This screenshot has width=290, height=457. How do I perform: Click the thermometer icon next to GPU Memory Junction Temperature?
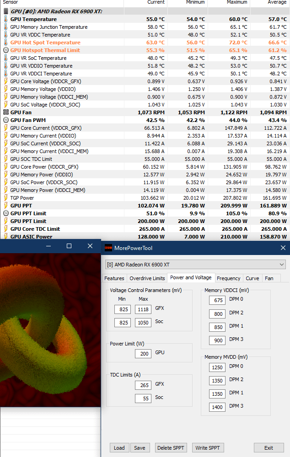coord(5,27)
